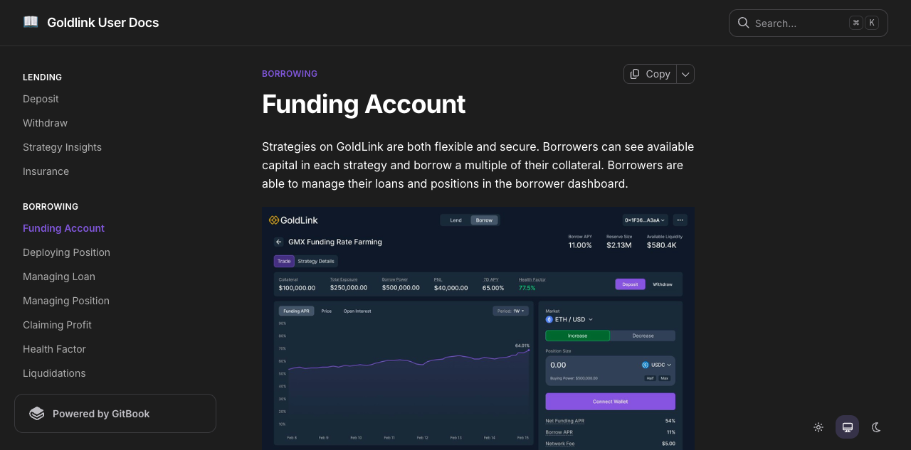This screenshot has height=450, width=911.
Task: Open the Period 1W dropdown
Action: pyautogui.click(x=511, y=311)
